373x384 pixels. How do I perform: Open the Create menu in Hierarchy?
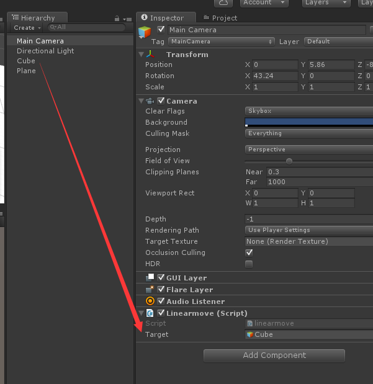pyautogui.click(x=27, y=28)
